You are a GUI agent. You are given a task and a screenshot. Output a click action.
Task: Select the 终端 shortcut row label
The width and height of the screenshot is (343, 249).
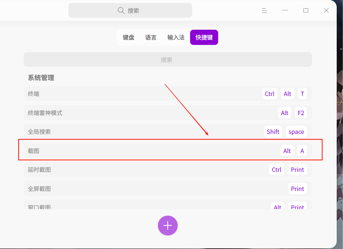(x=33, y=94)
